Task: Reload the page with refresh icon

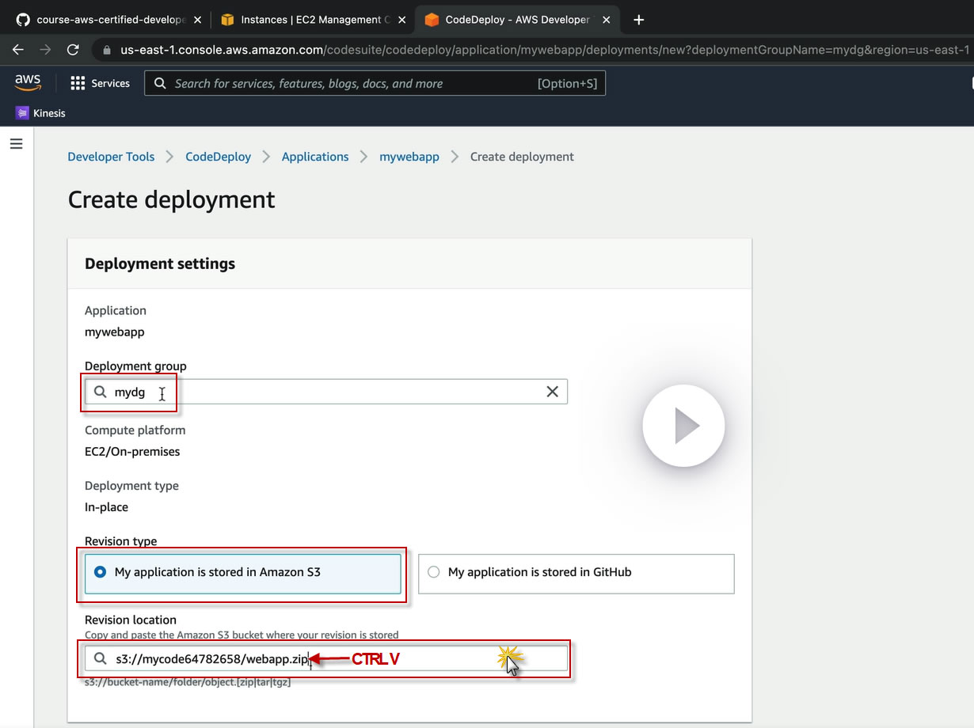Action: (x=73, y=50)
